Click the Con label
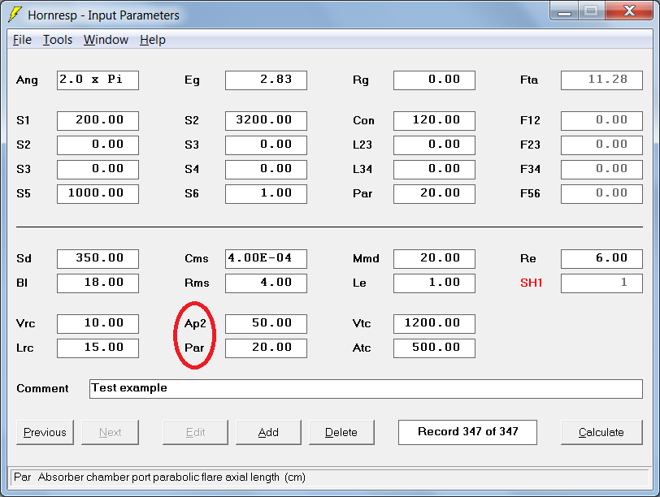 click(363, 121)
